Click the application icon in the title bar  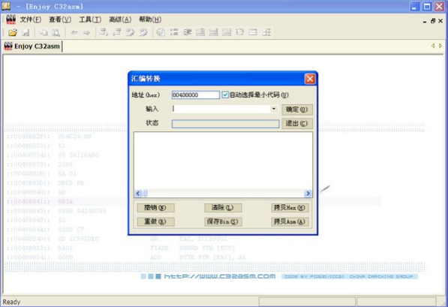coord(6,6)
